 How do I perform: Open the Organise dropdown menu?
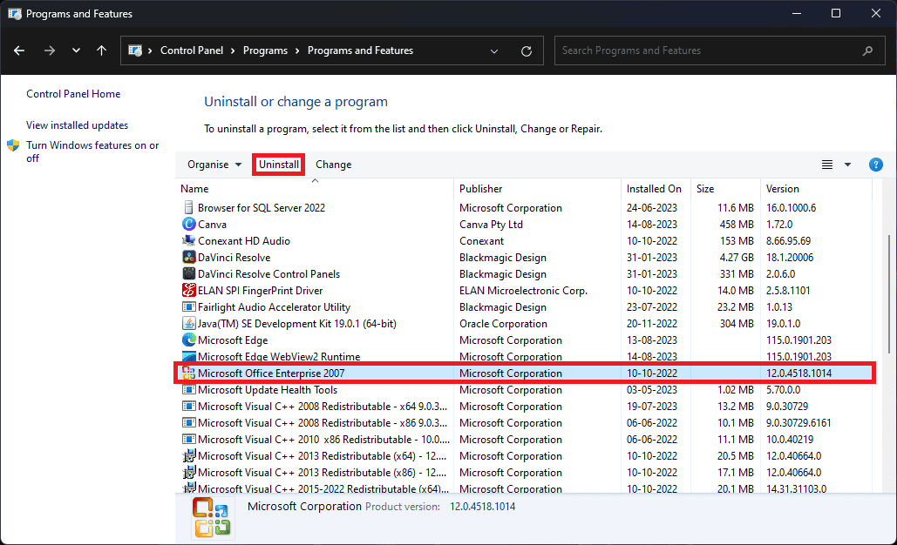pos(214,165)
